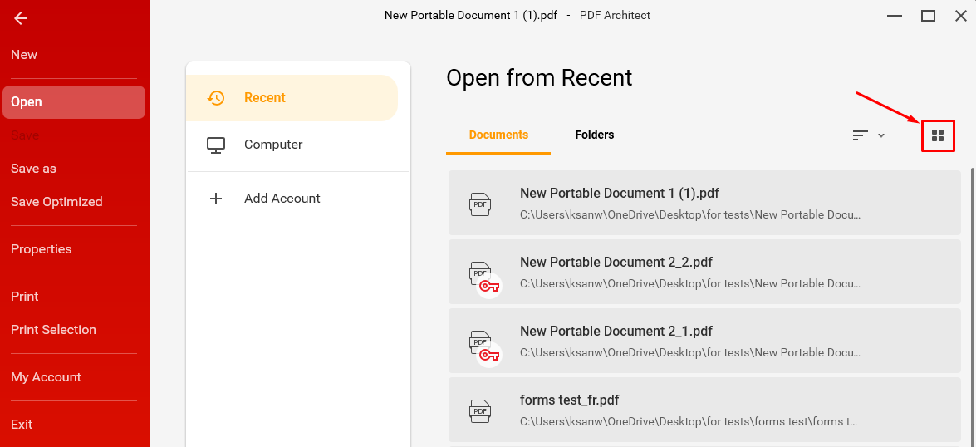This screenshot has height=447, width=976.
Task: Switch to the Folders tab
Action: [x=595, y=135]
